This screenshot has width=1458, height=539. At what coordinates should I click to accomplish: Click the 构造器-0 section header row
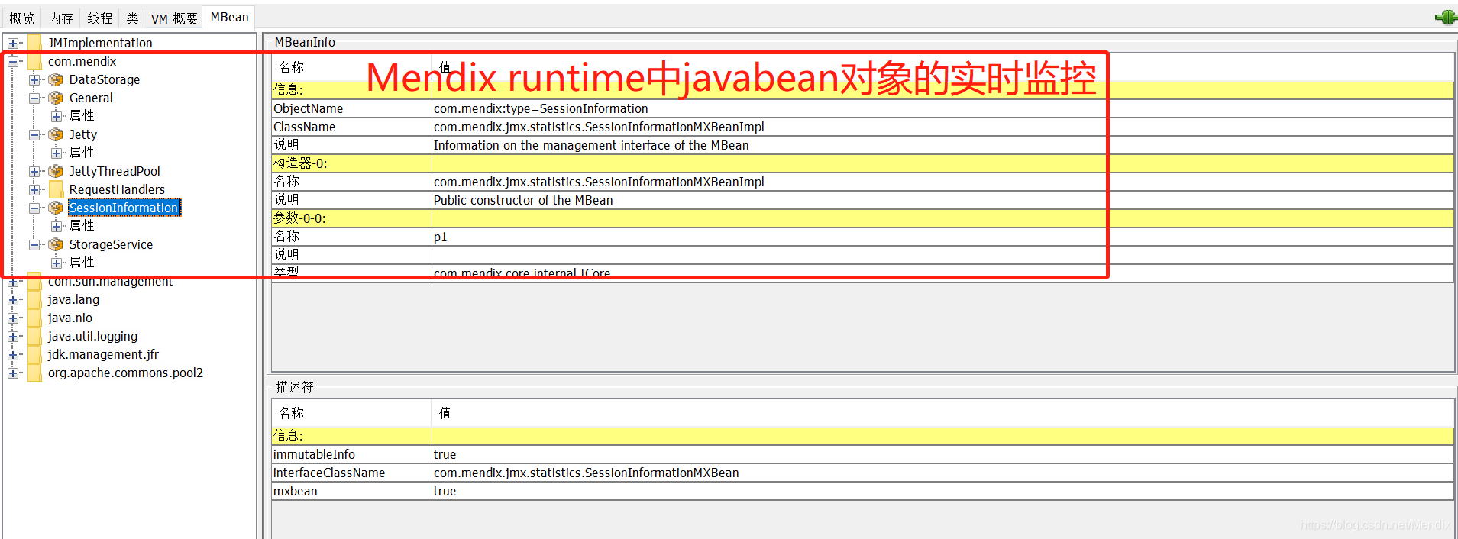[863, 163]
